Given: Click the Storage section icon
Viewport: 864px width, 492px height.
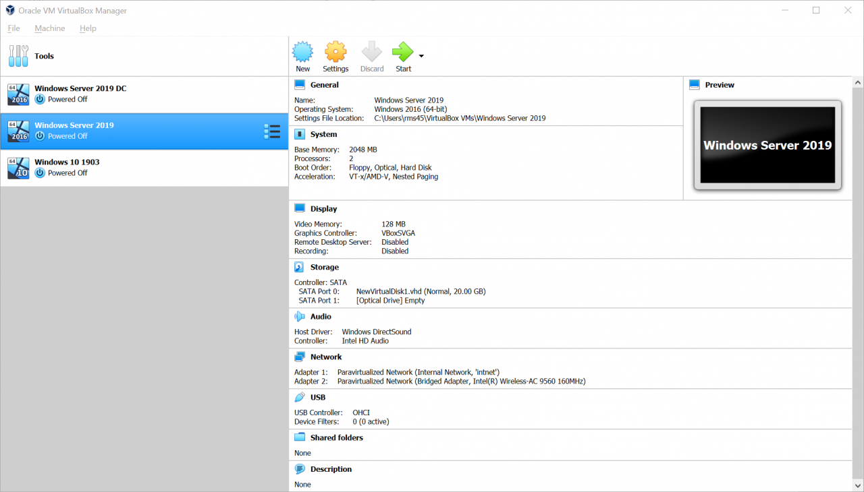Looking at the screenshot, I should [300, 267].
